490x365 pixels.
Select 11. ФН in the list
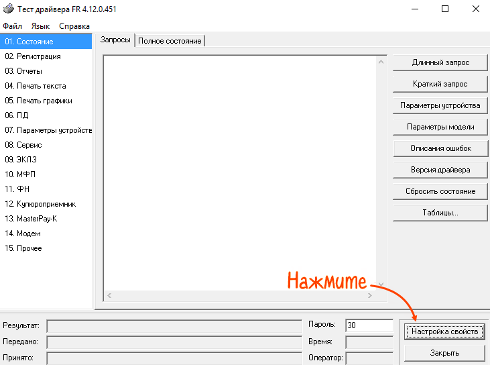[x=17, y=189]
